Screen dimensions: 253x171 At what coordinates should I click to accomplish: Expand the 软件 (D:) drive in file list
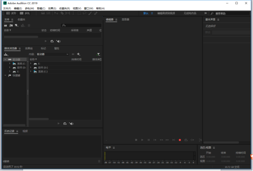click(x=31, y=68)
